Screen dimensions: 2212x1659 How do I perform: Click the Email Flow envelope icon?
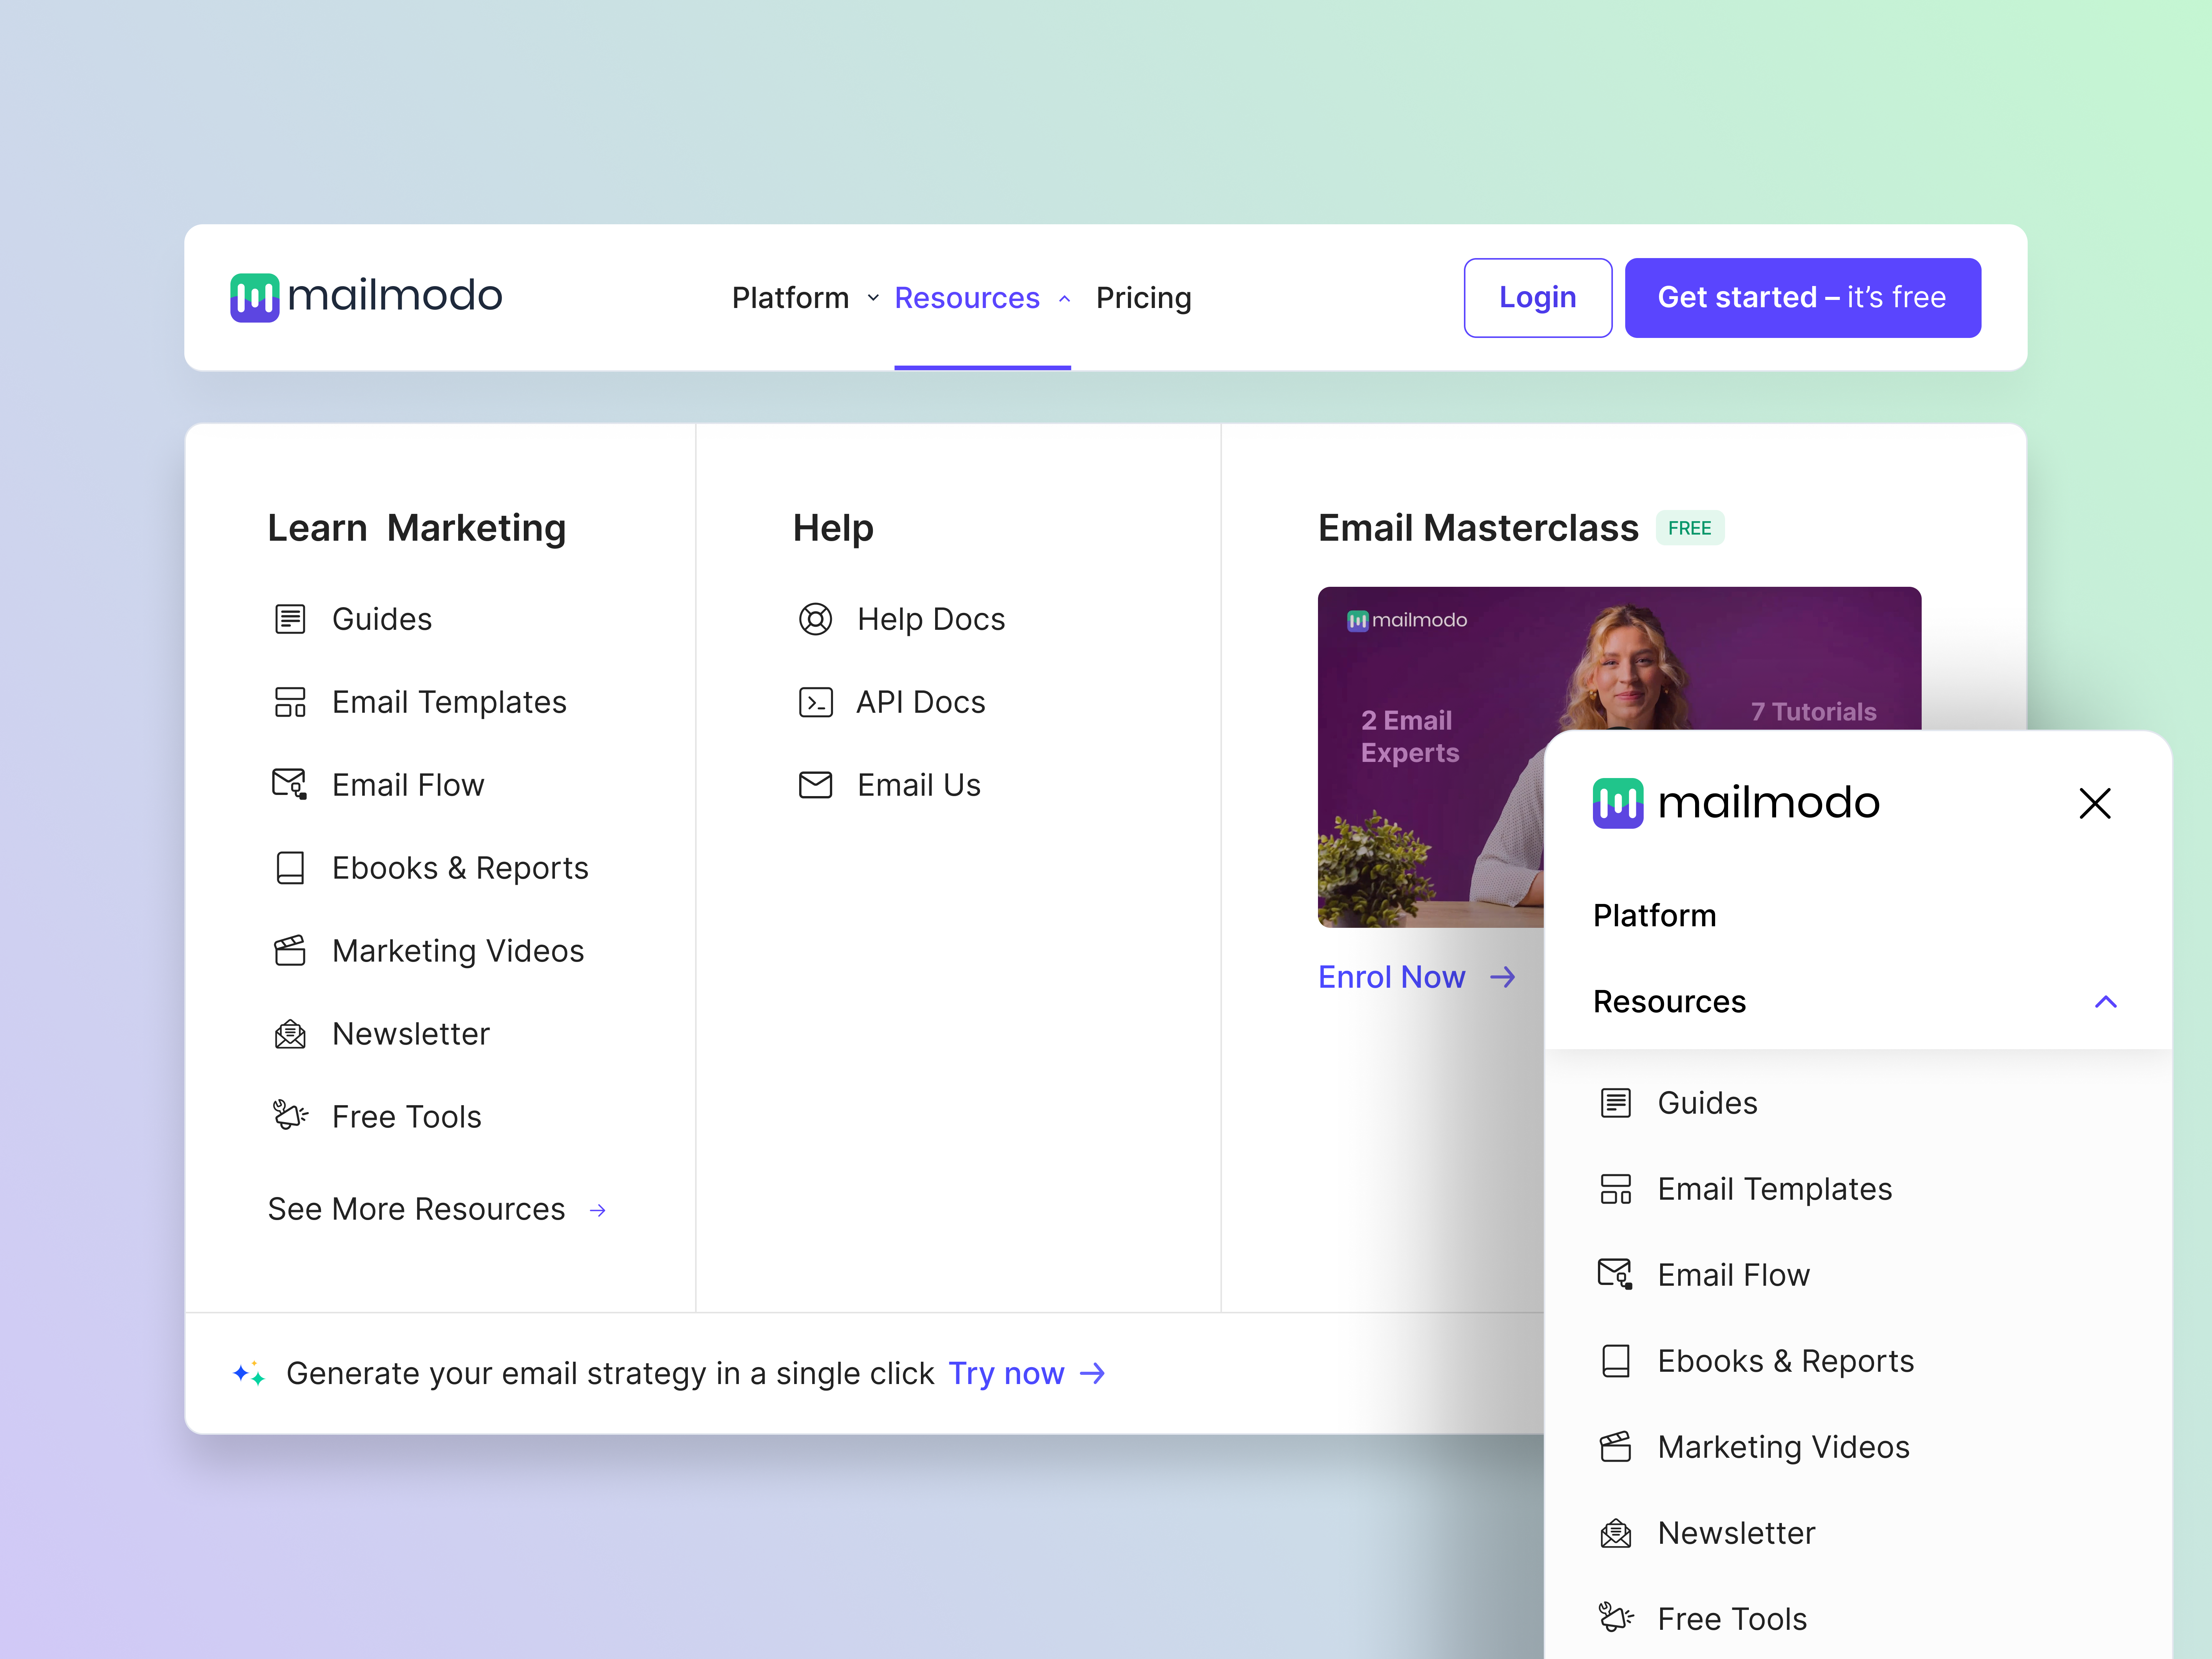[289, 784]
